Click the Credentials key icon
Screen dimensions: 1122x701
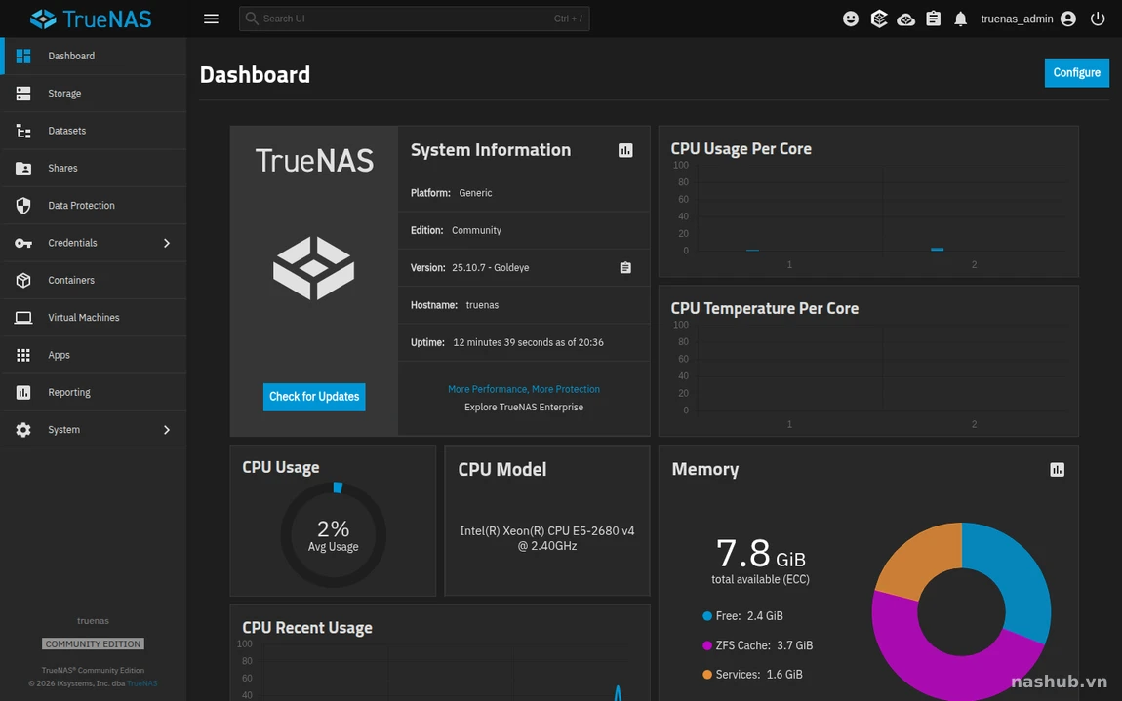[22, 243]
